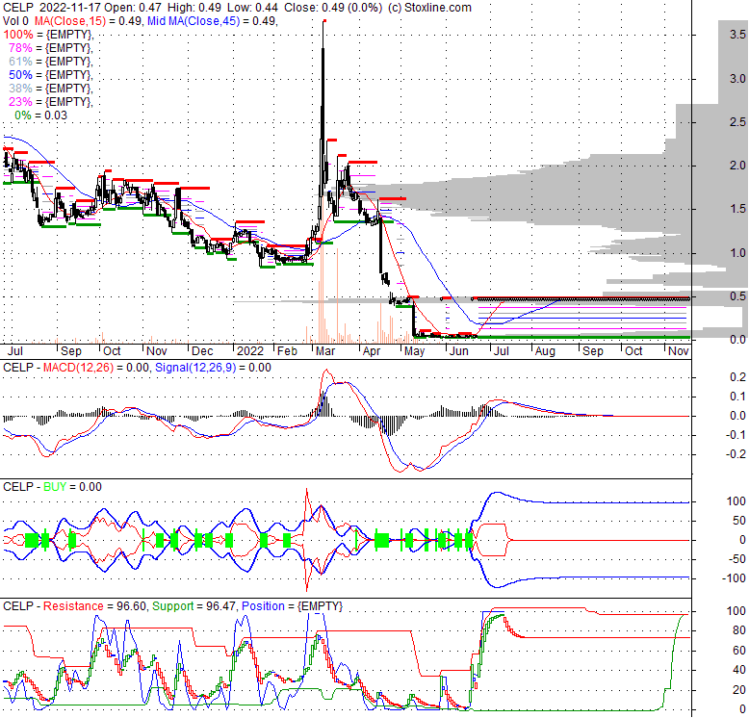This screenshot has height=718, width=749.
Task: Click the Mar label on time axis
Action: (x=325, y=351)
